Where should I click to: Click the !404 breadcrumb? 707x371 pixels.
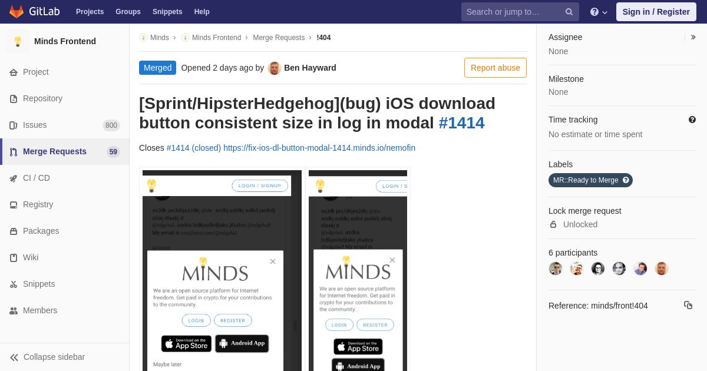[x=323, y=38]
